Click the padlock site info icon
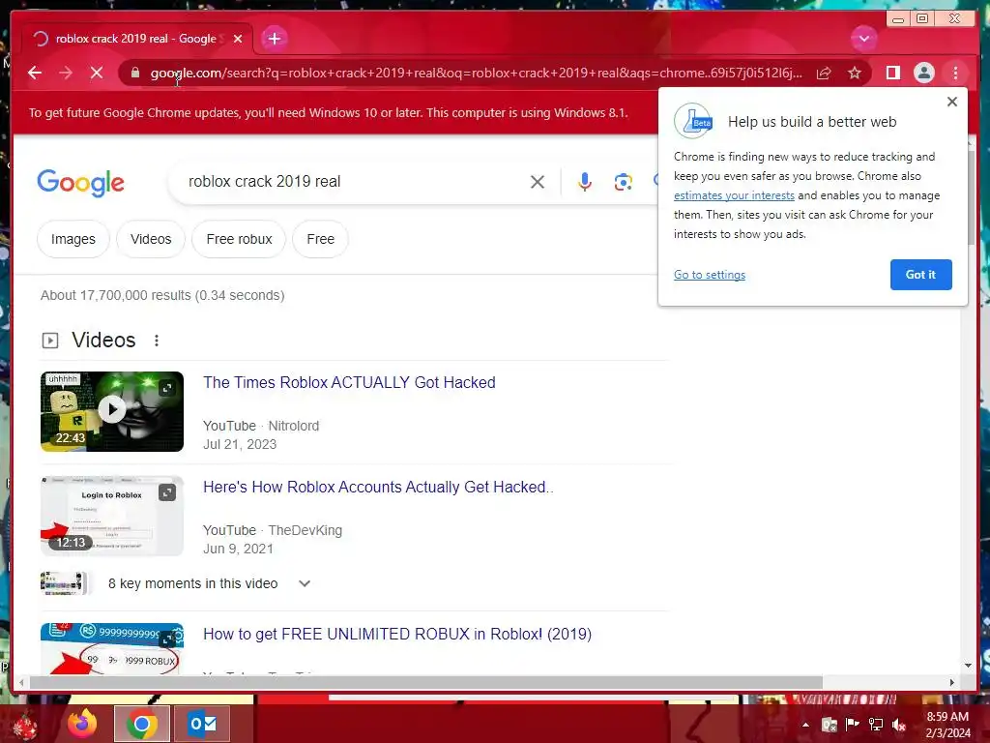 135,73
